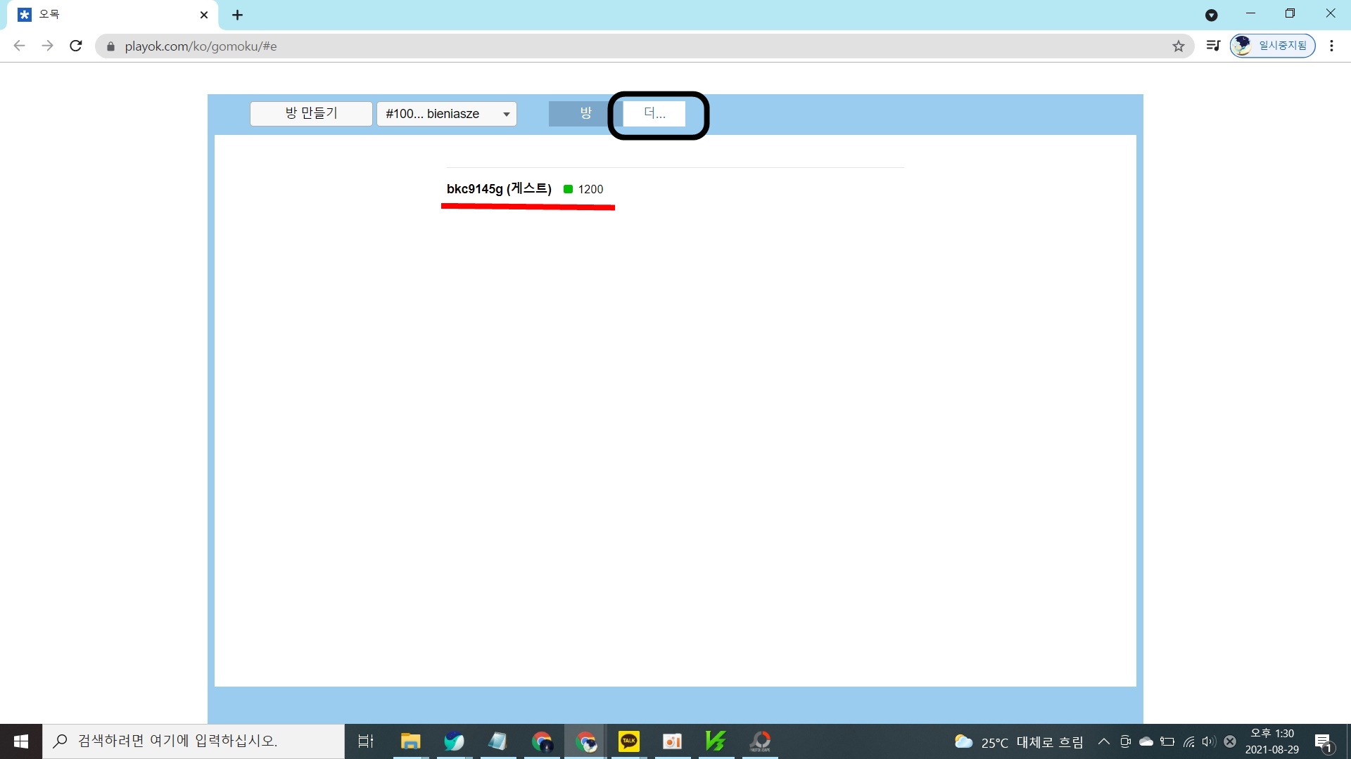
Task: Open a new browser tab
Action: pos(238,15)
